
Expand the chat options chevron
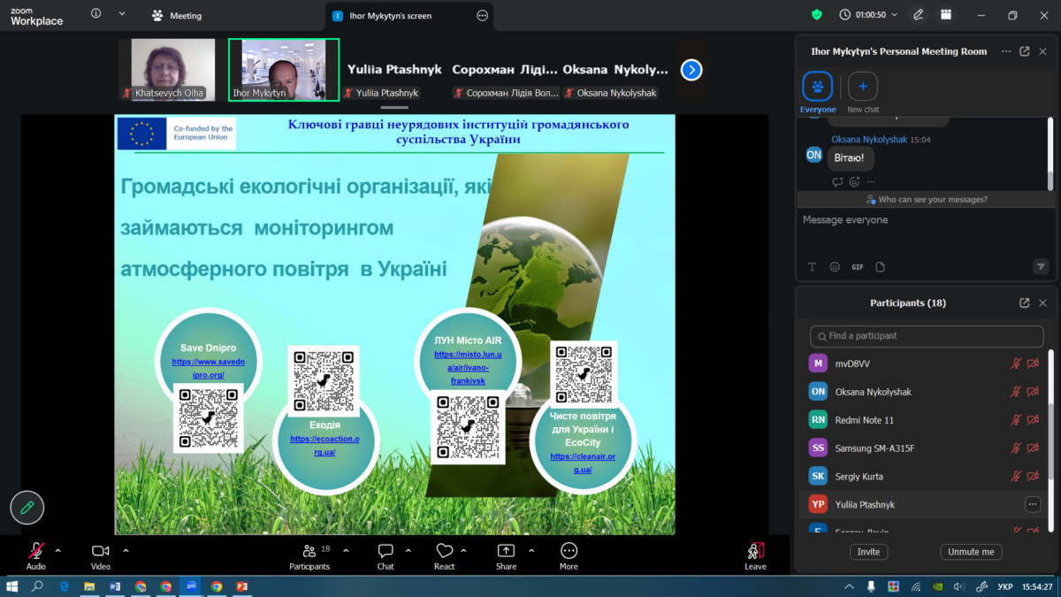[408, 551]
